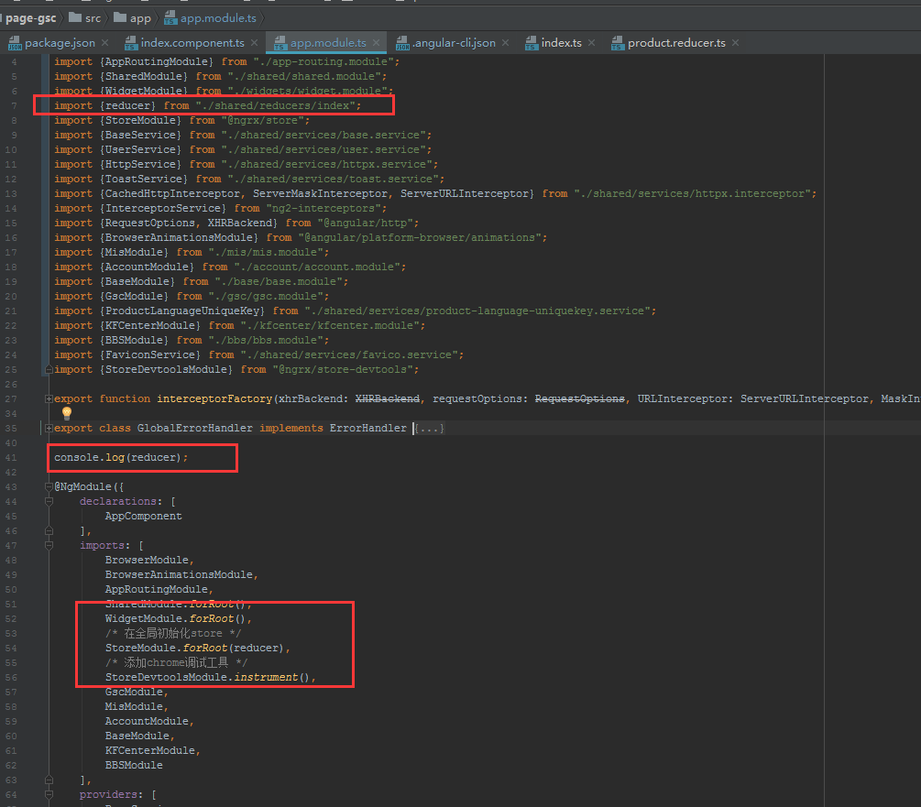
Task: Click the page-gsc breadcrumb
Action: [x=30, y=18]
